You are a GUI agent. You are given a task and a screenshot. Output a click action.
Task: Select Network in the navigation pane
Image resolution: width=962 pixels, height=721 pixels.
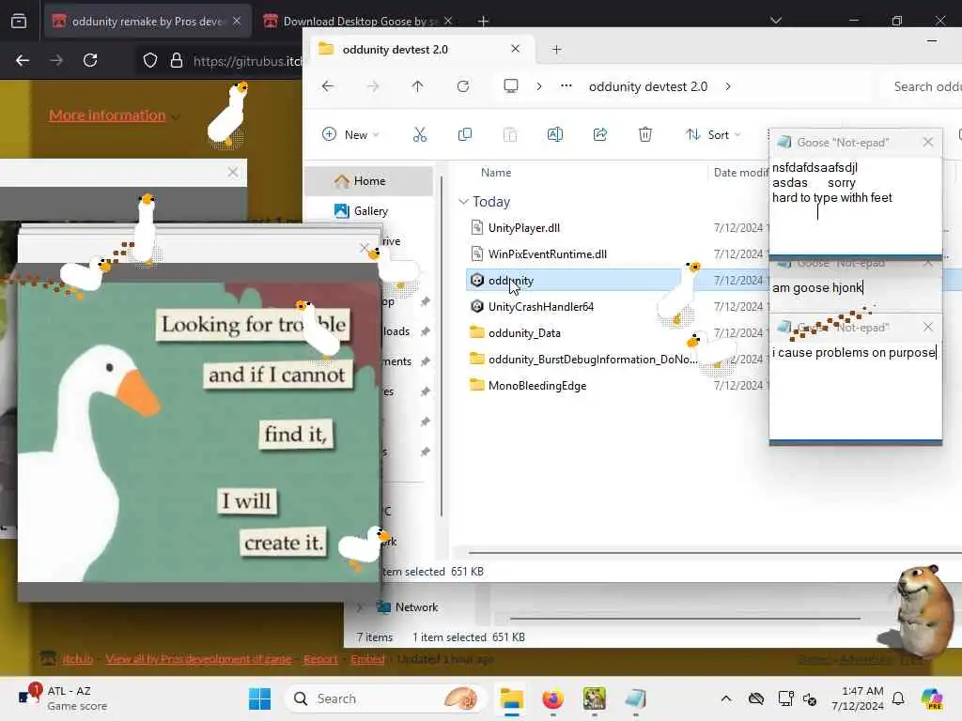[x=416, y=607]
